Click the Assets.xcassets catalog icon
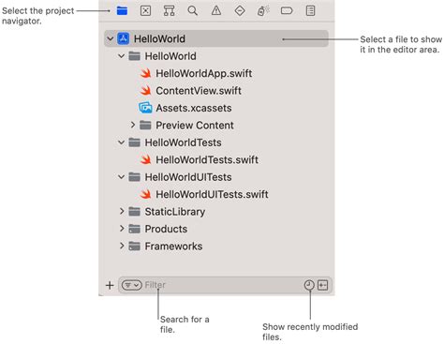This screenshot has height=344, width=444. click(x=145, y=108)
